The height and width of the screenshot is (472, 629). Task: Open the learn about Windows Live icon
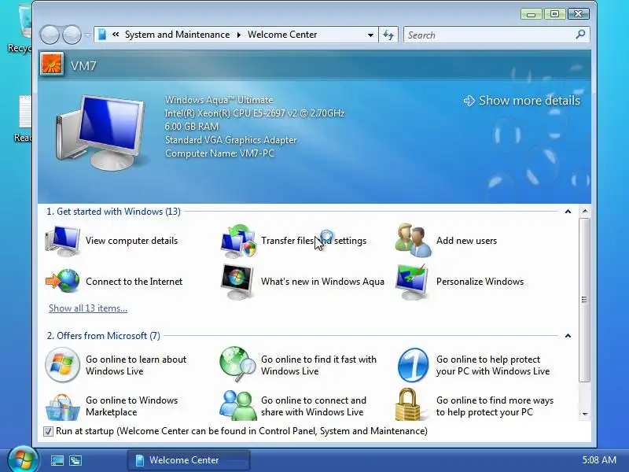62,365
